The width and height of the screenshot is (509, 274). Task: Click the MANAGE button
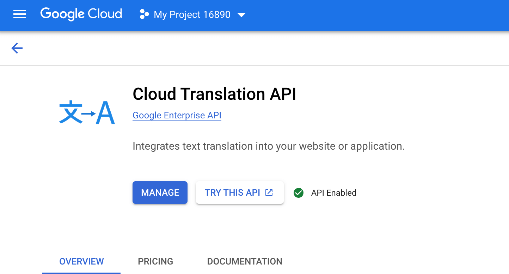pyautogui.click(x=160, y=193)
